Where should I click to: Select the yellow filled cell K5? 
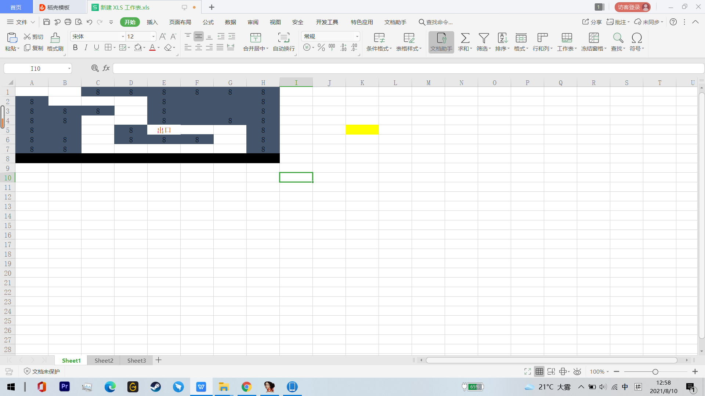[362, 130]
